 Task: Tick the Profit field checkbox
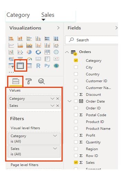coord(76,135)
